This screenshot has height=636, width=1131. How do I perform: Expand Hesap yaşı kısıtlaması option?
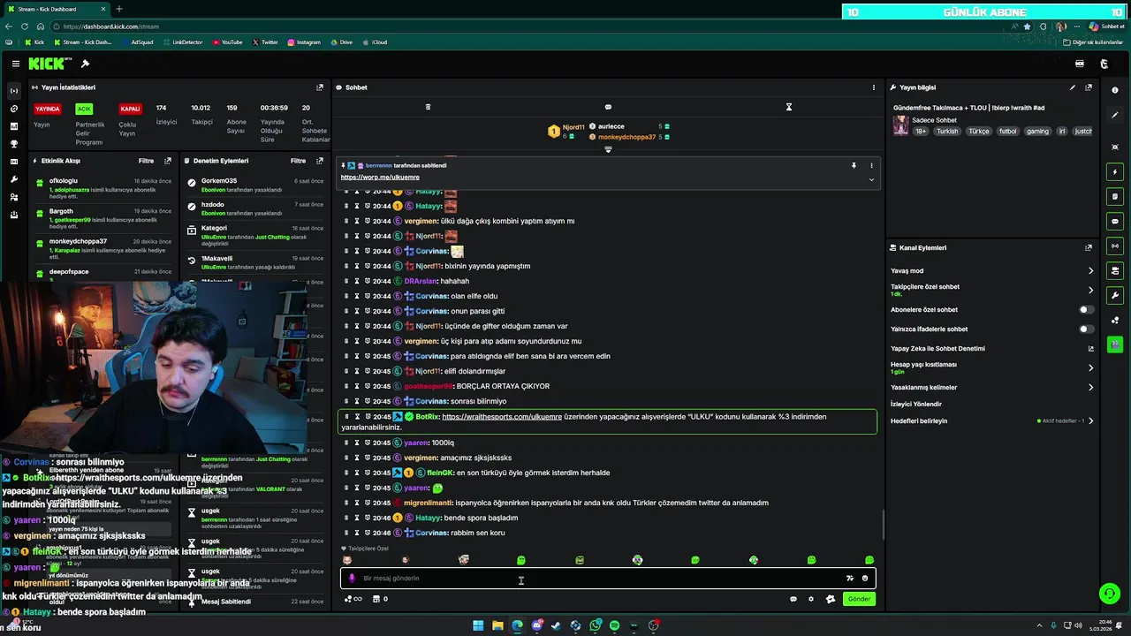point(1090,367)
